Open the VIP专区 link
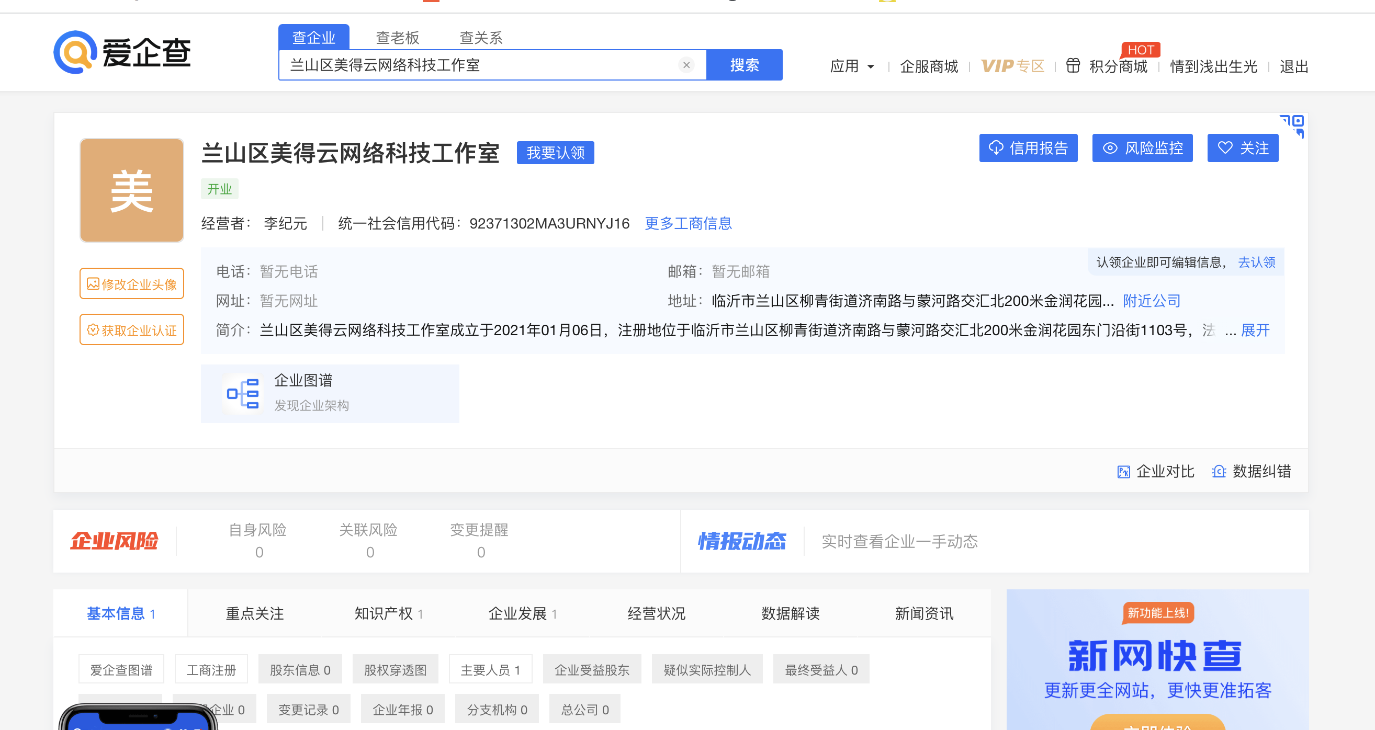This screenshot has width=1375, height=730. click(1012, 66)
